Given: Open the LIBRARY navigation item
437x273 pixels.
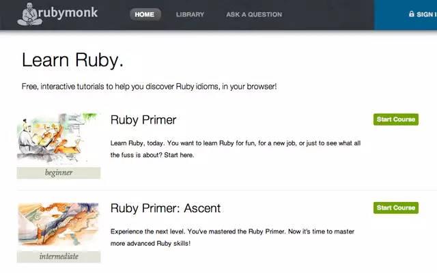Looking at the screenshot, I should coord(190,14).
